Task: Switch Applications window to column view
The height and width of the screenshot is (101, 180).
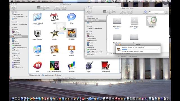Action: click(45, 7)
